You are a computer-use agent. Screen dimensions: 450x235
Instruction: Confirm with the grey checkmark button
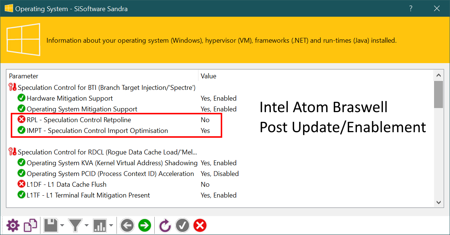182,225
